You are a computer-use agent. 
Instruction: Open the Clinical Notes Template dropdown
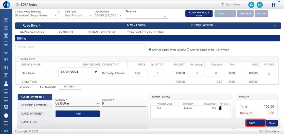(x=36, y=15)
